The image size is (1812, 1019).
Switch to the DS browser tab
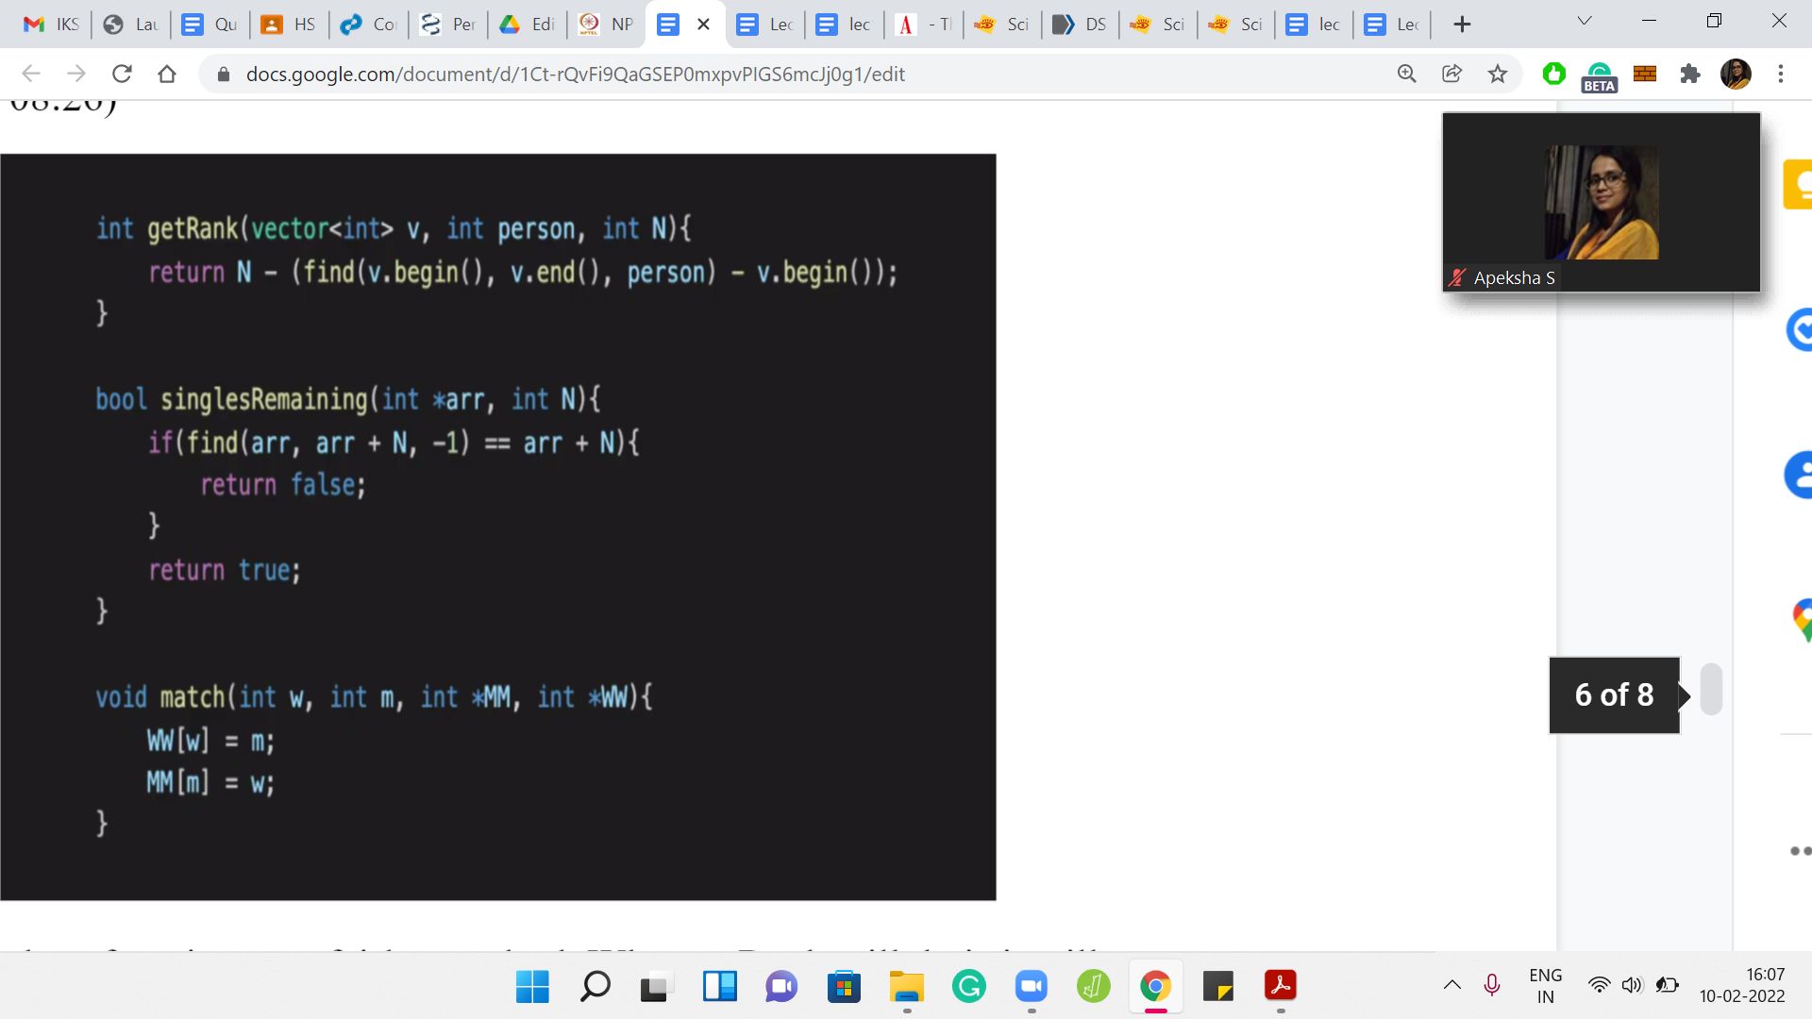click(x=1081, y=25)
